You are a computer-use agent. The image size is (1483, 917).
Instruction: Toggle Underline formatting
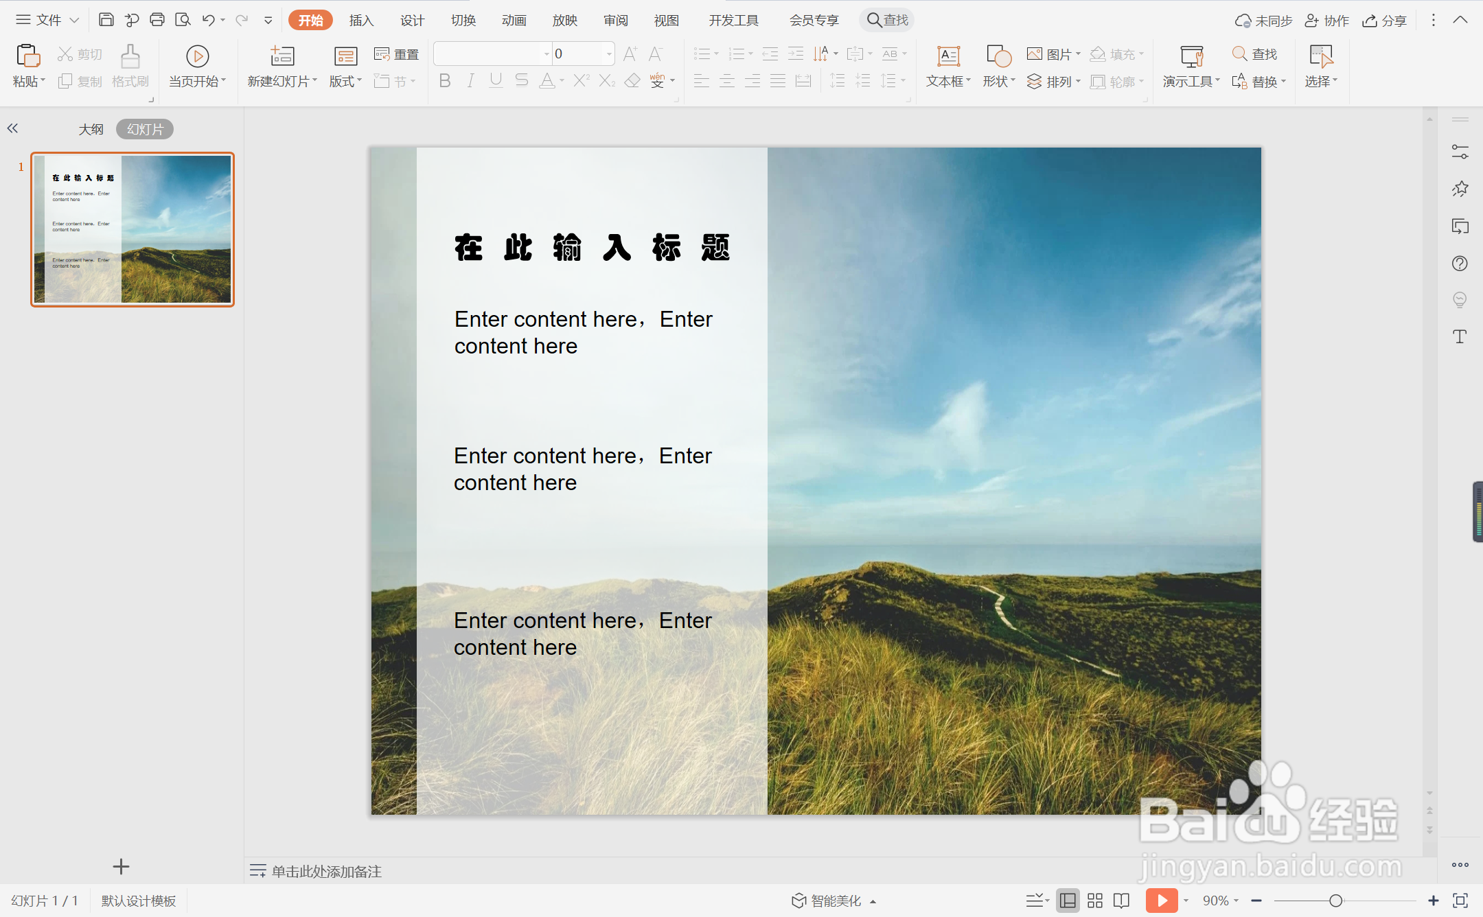click(496, 81)
